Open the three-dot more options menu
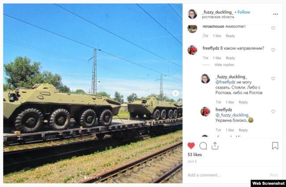The width and height of the screenshot is (286, 187). pos(275,14)
